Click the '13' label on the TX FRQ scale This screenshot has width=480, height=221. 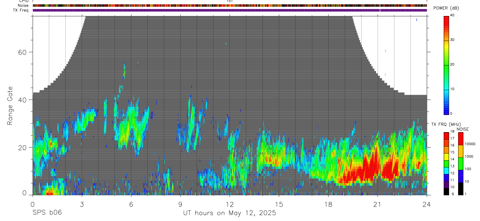pos(452,166)
